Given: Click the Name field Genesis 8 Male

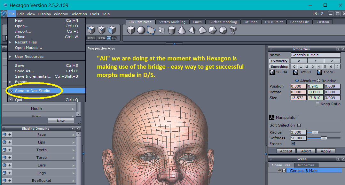Looking at the screenshot, I should pyautogui.click(x=316, y=55).
